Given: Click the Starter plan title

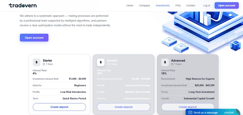Looking at the screenshot, I should (x=47, y=61).
